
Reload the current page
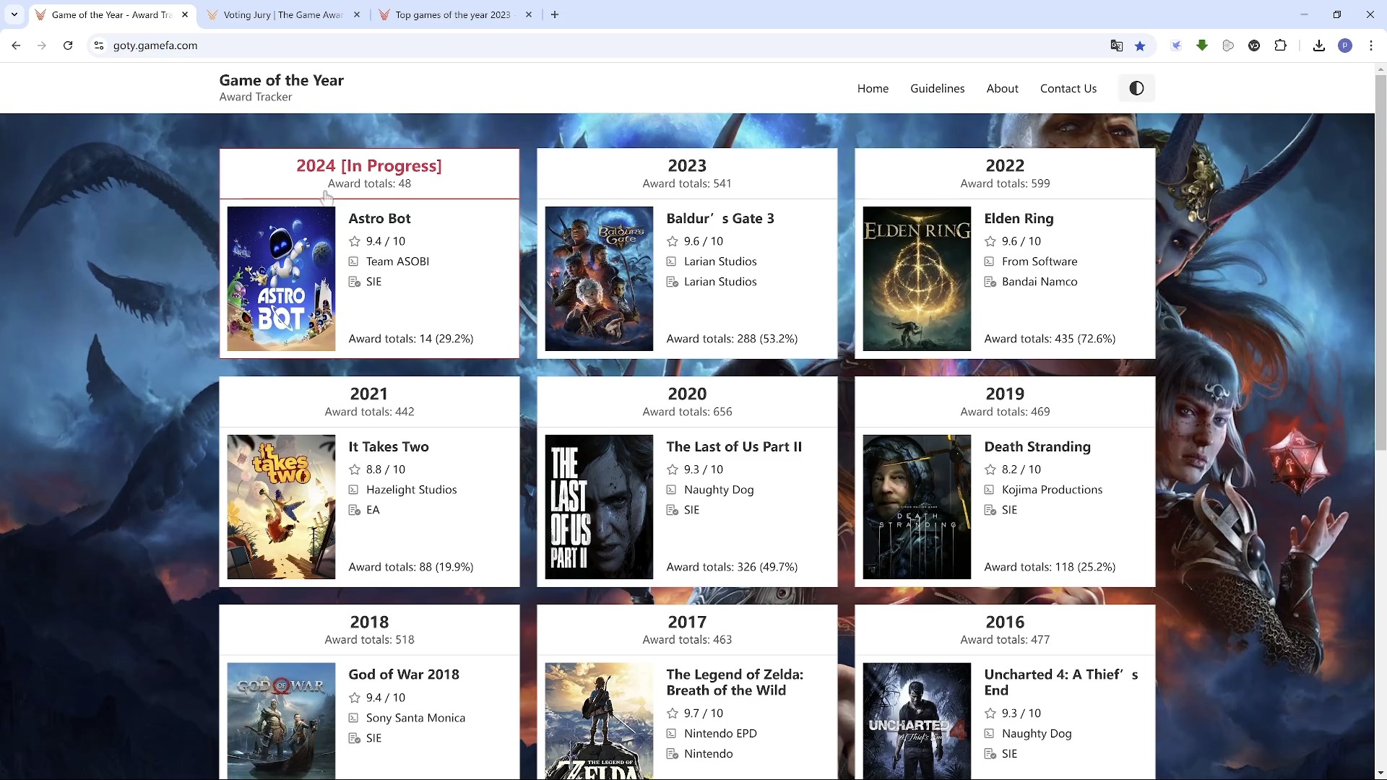click(x=68, y=45)
